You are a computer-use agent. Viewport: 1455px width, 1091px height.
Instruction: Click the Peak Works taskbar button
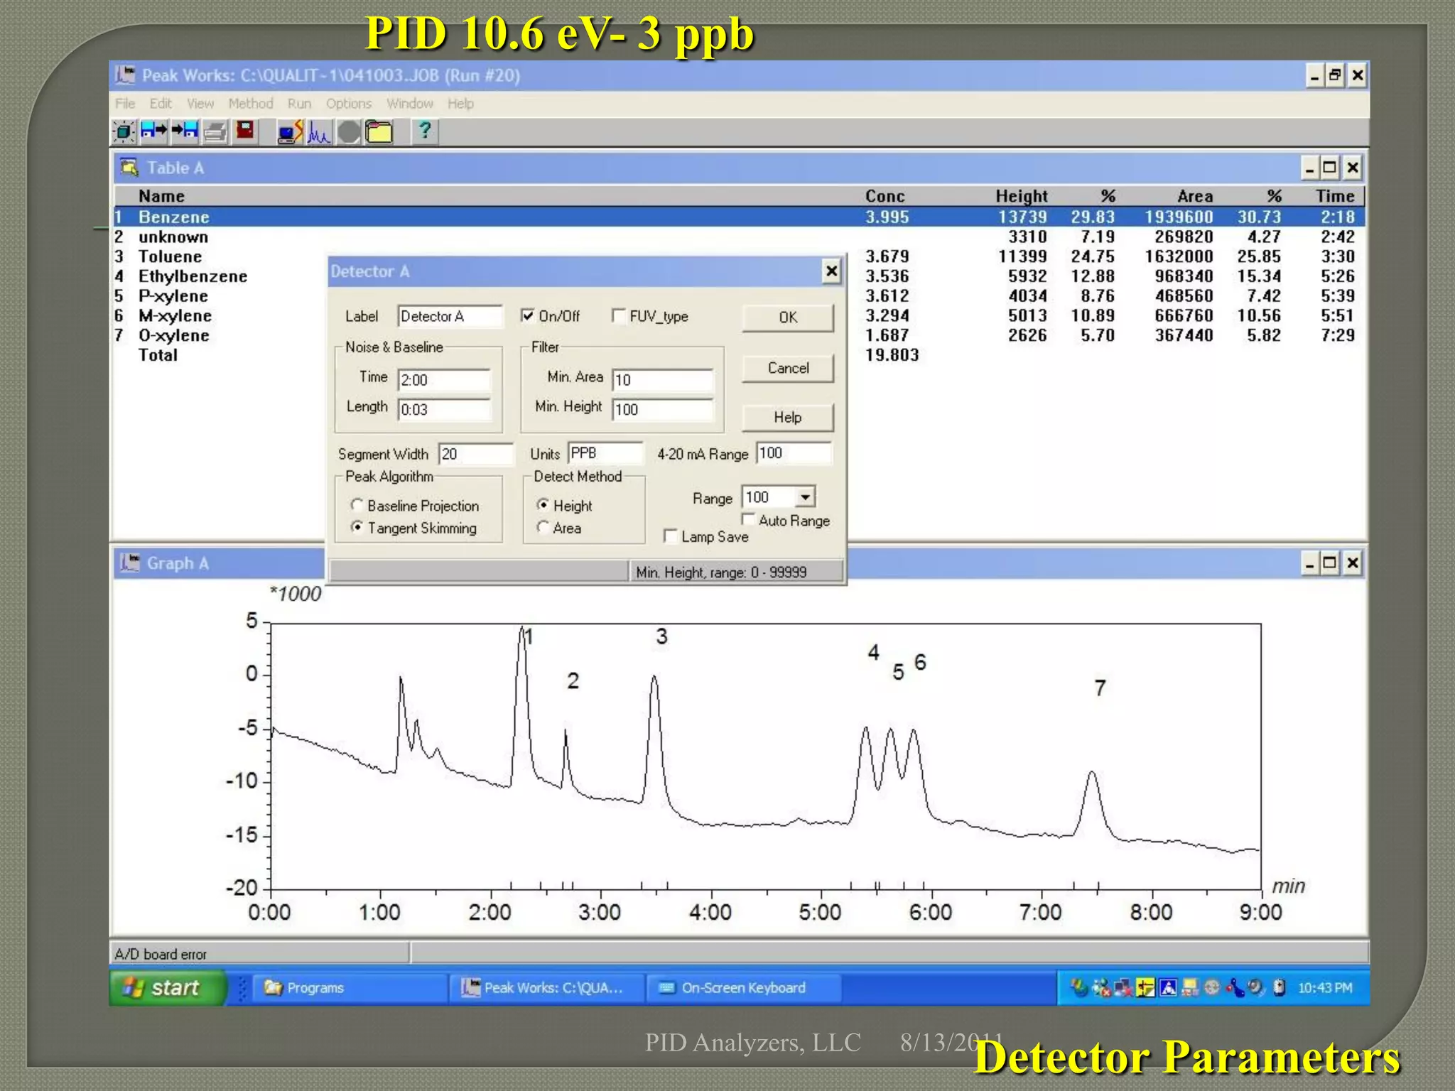(x=547, y=987)
